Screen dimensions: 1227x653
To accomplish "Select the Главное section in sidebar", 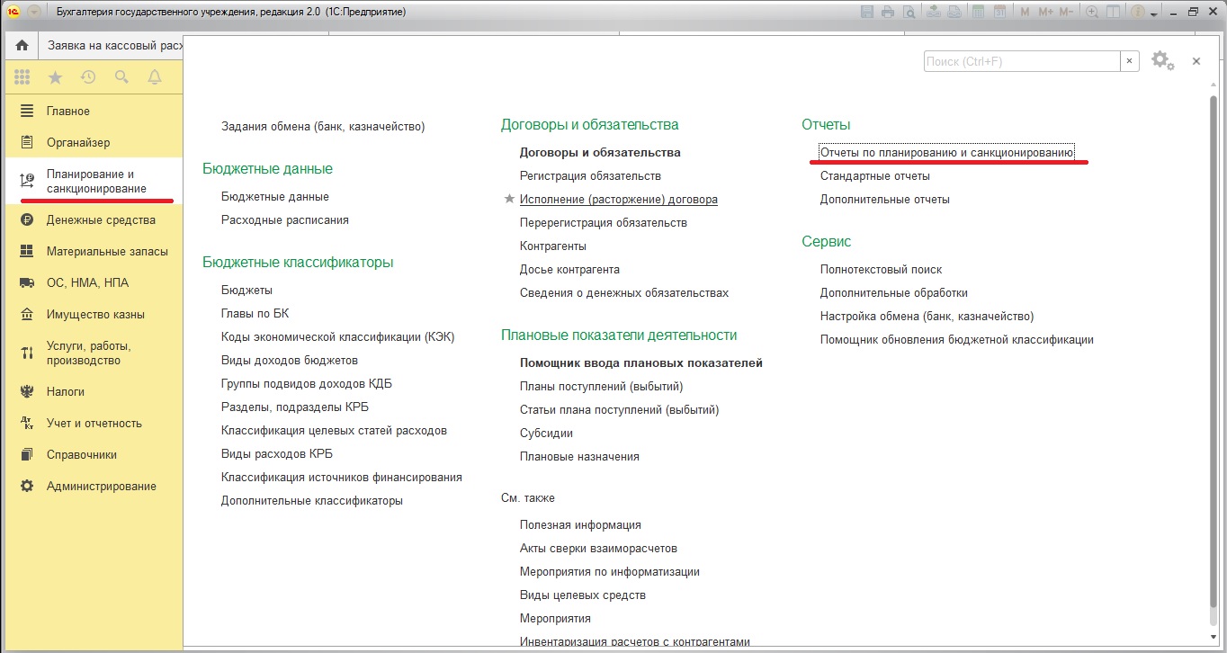I will point(92,112).
